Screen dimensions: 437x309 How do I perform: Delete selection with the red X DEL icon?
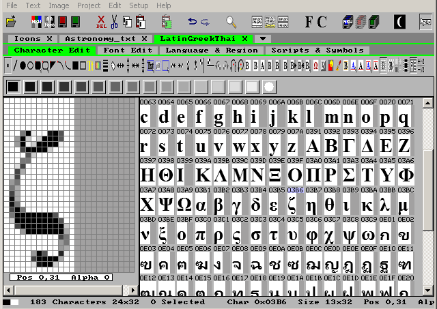[101, 22]
